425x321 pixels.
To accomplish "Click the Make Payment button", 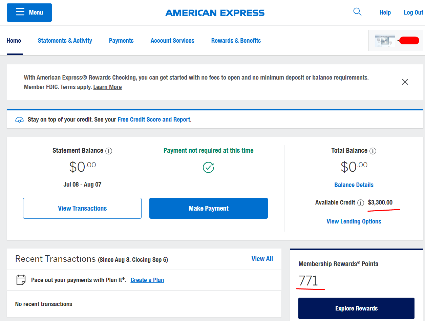I will coord(209,208).
